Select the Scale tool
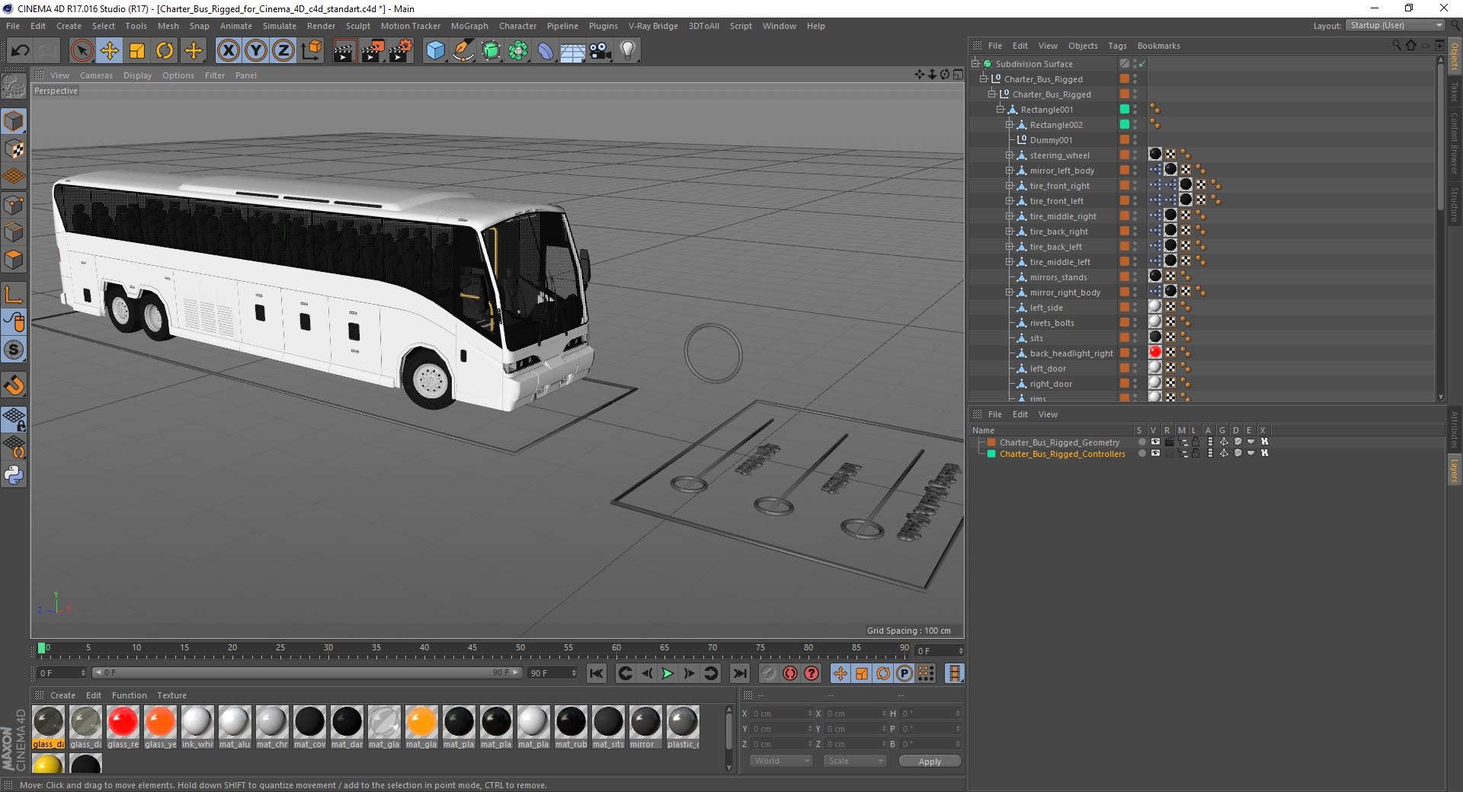 pos(137,51)
